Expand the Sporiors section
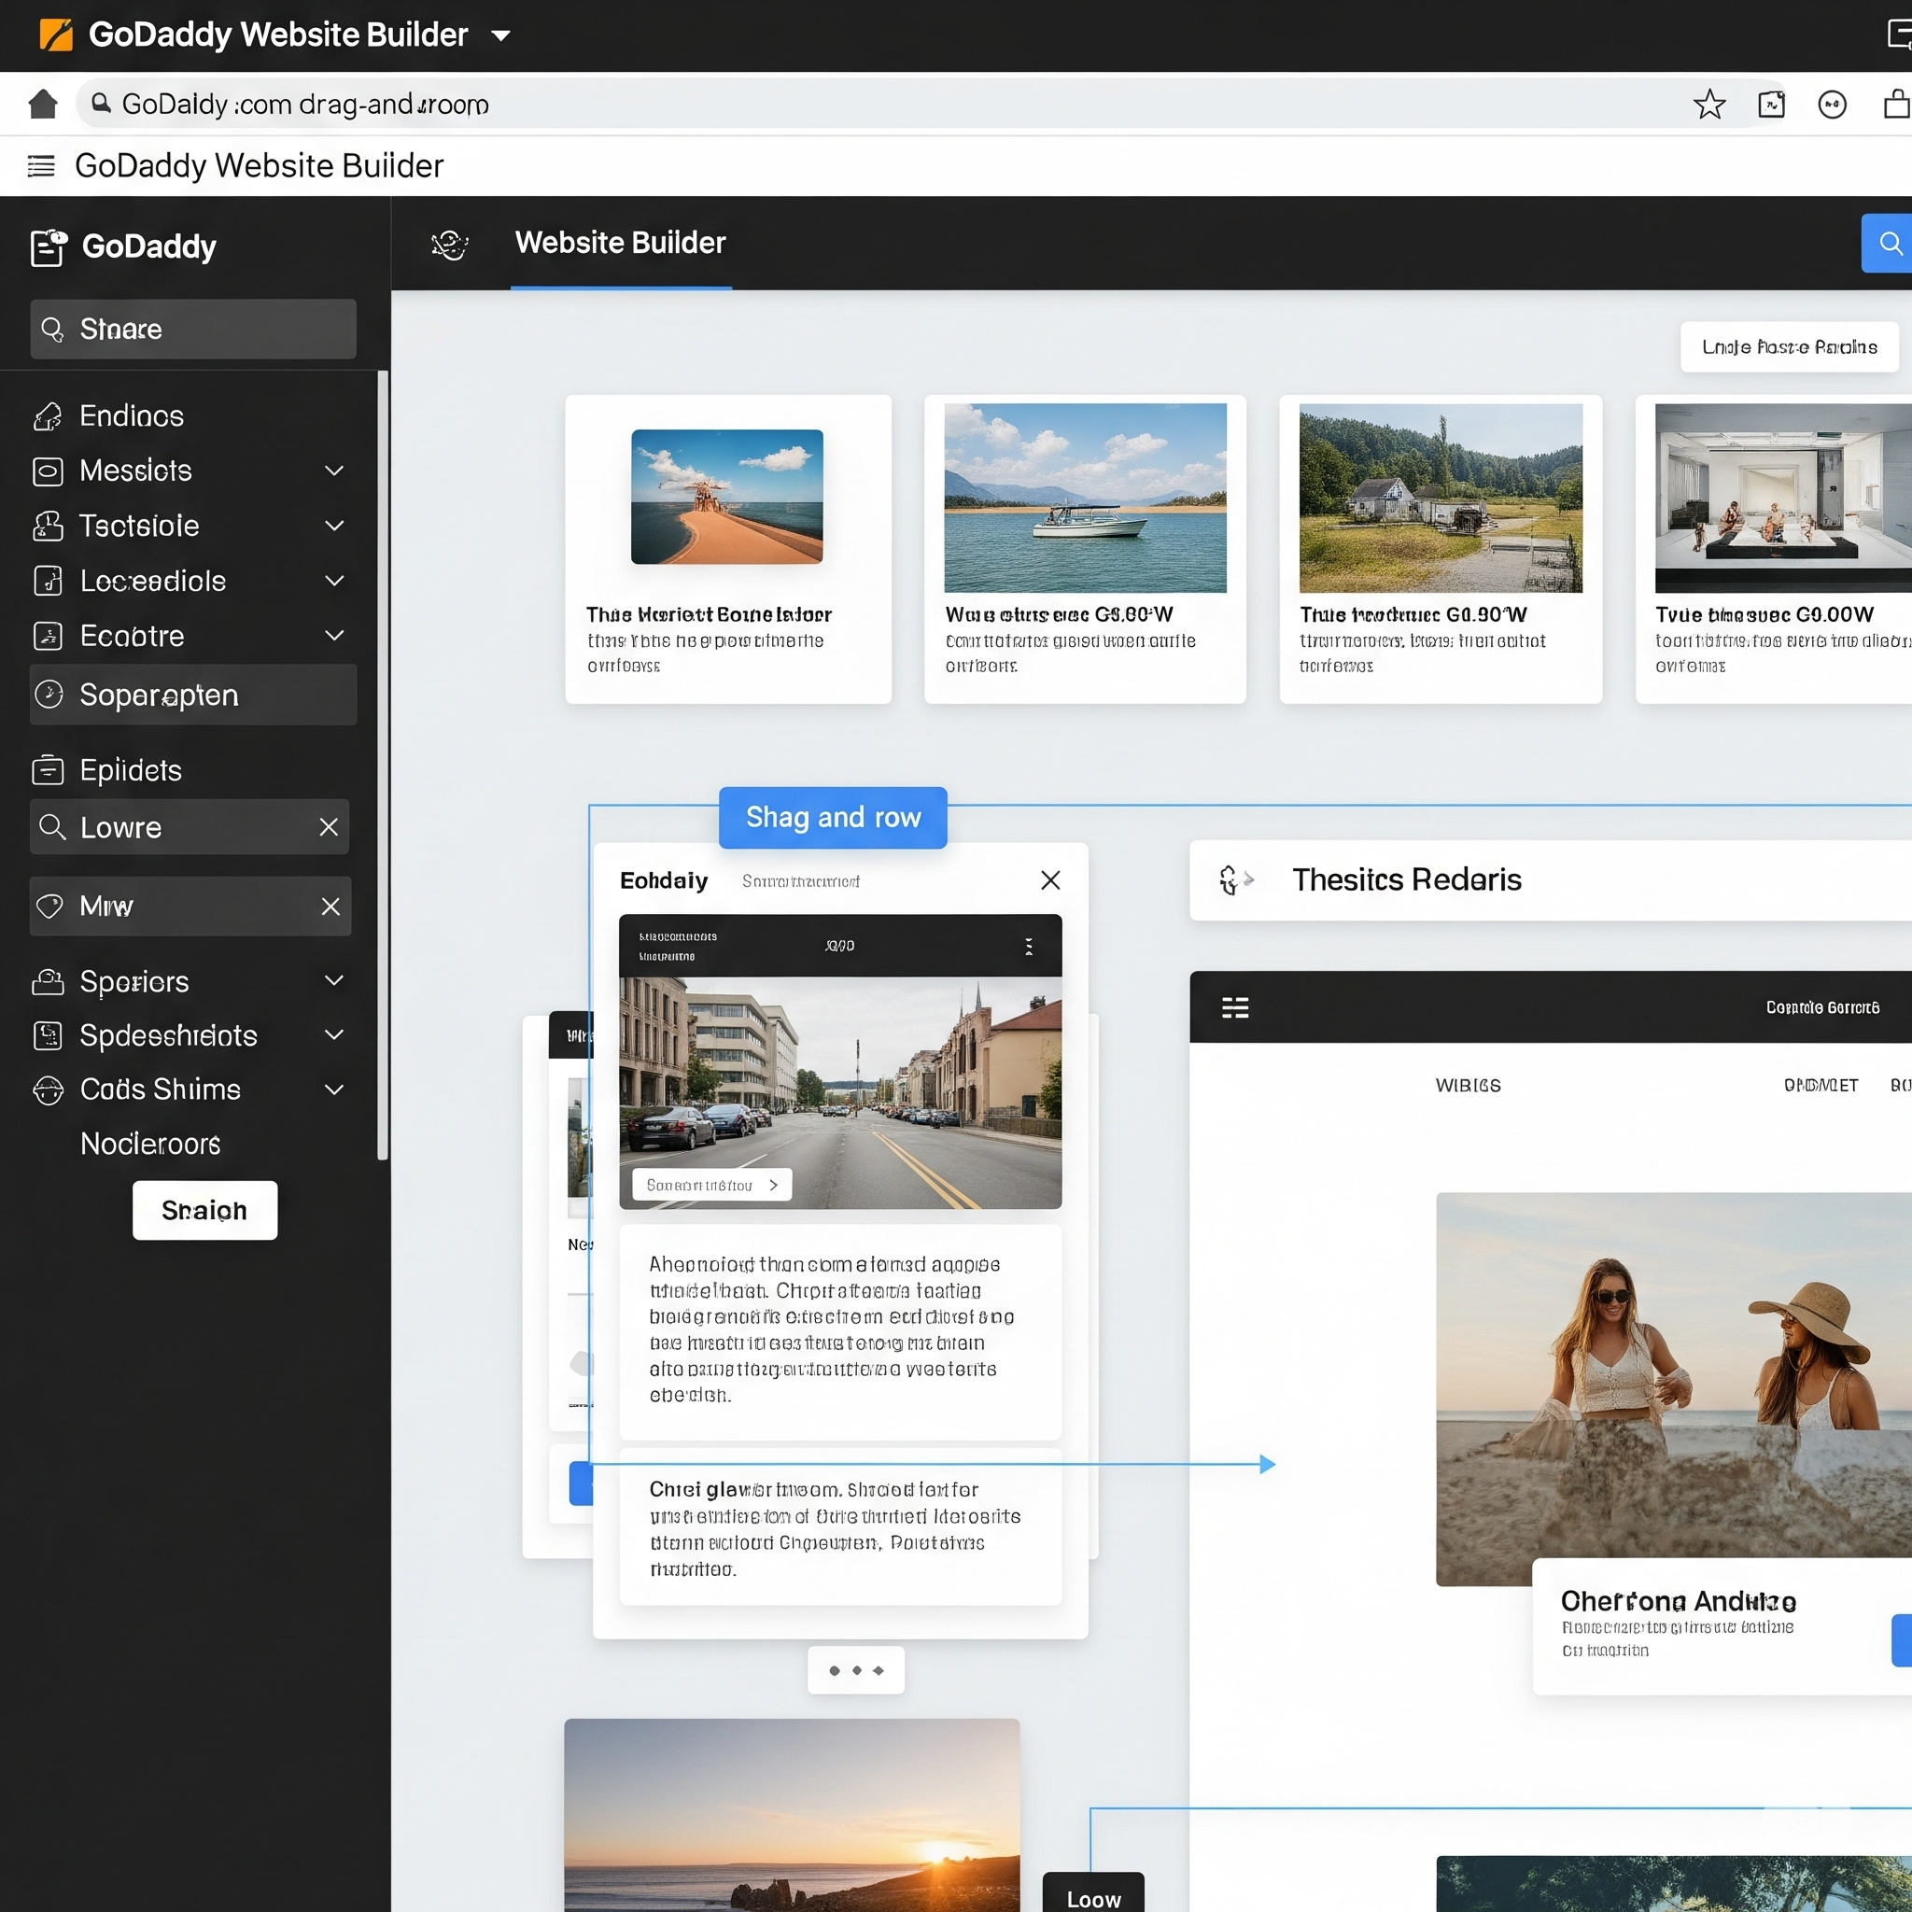Image resolution: width=1912 pixels, height=1912 pixels. coord(334,981)
